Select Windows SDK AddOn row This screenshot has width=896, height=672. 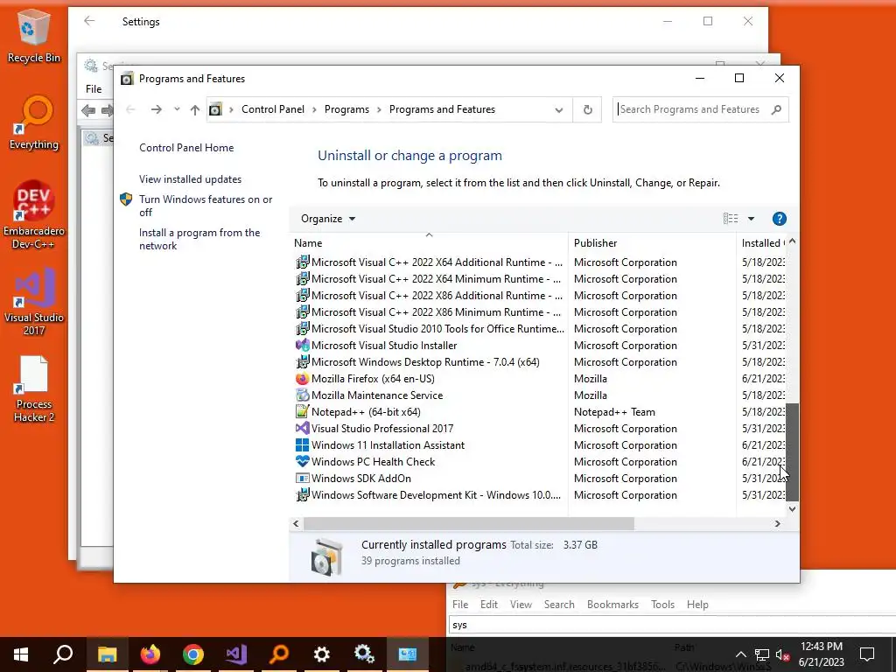[539, 479]
